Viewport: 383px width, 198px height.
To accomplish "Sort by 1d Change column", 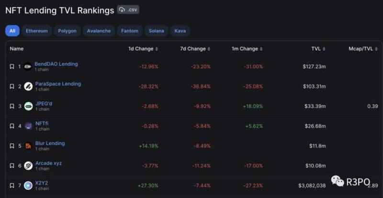I will (x=143, y=49).
